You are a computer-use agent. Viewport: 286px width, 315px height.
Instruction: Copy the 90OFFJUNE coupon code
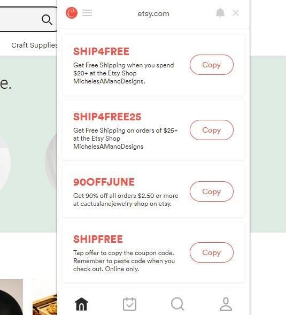click(x=212, y=191)
